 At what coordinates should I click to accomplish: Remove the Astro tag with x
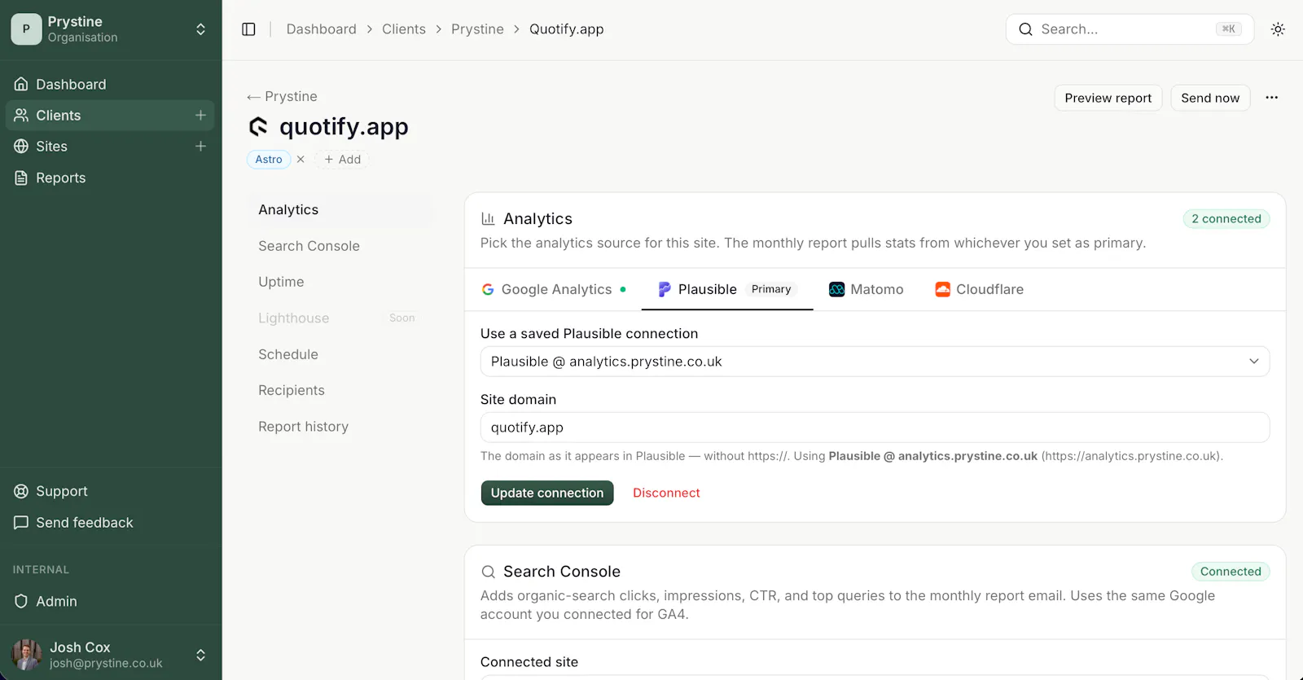tap(301, 160)
